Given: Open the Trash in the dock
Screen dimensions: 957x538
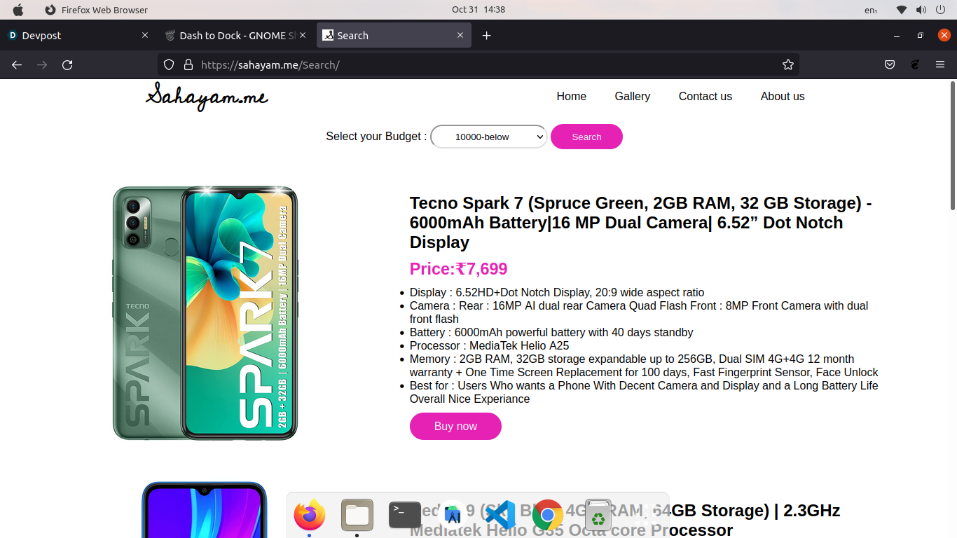Looking at the screenshot, I should point(598,516).
